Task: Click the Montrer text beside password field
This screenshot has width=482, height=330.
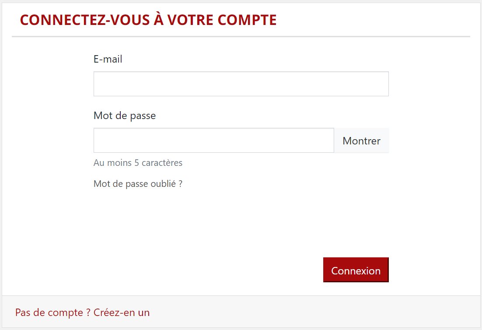Action: [x=361, y=141]
